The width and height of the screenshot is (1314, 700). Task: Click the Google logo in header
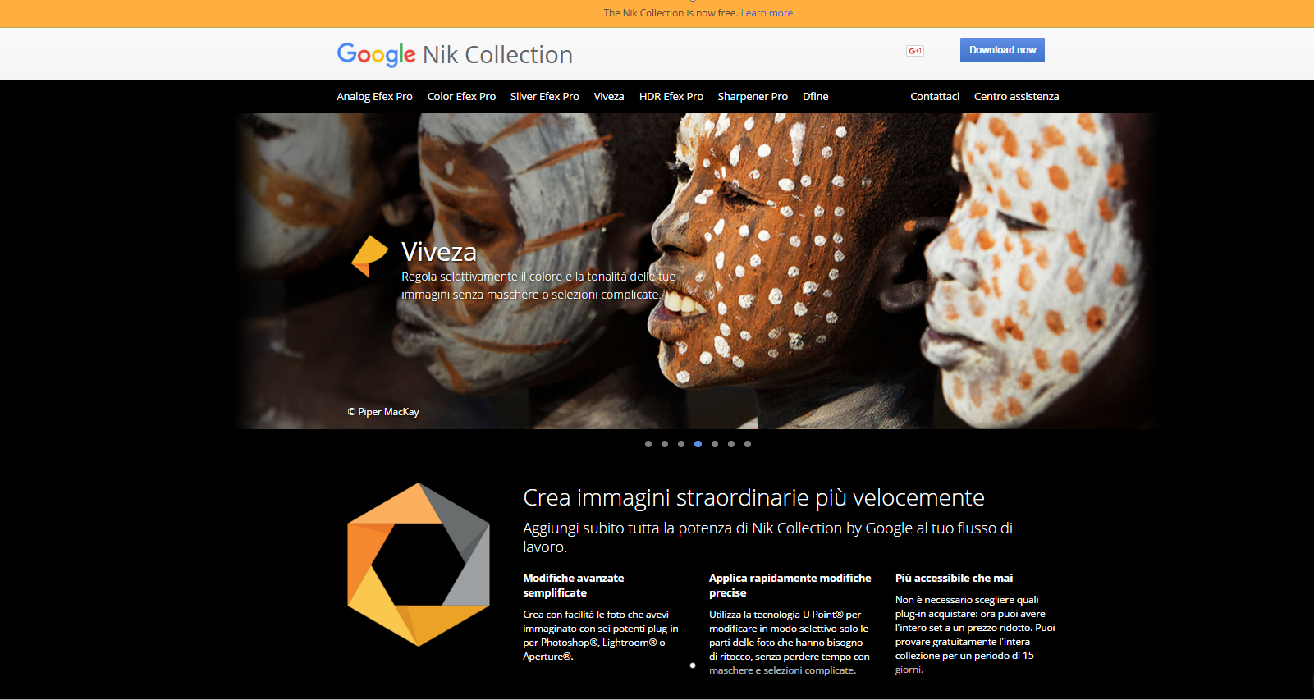(376, 54)
